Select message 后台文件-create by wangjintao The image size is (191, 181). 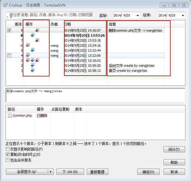(x=132, y=66)
